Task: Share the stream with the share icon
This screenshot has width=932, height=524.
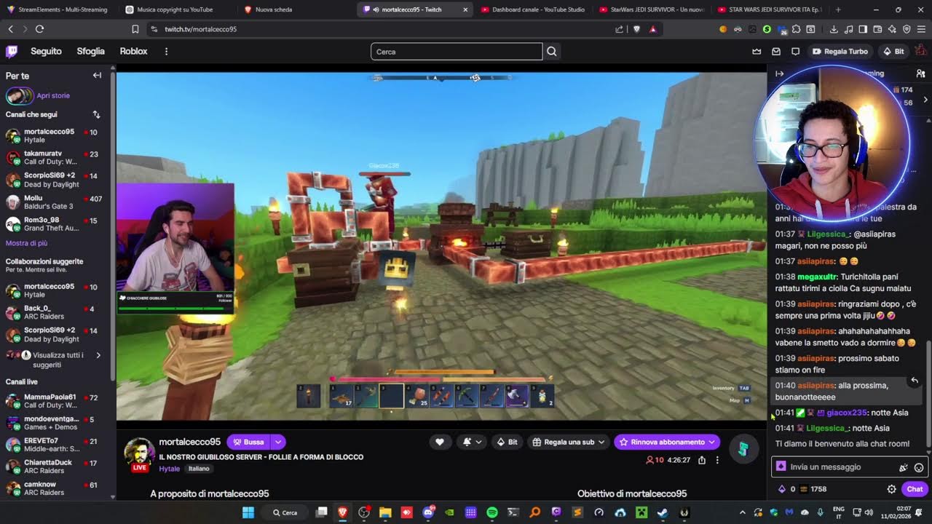Action: (x=702, y=460)
